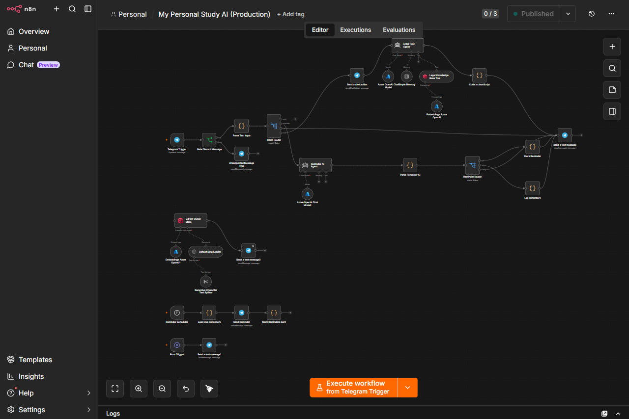
Task: Open Personal in the sidebar
Action: [49, 48]
